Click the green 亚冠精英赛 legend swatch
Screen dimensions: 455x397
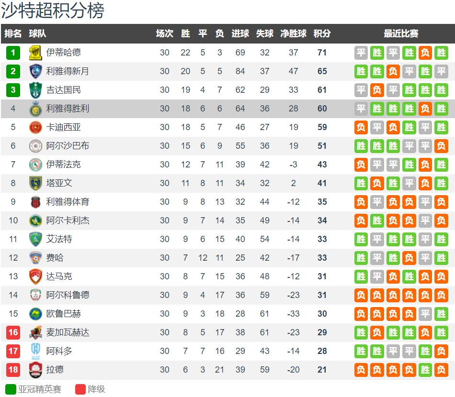(11, 389)
